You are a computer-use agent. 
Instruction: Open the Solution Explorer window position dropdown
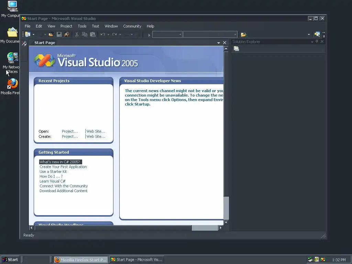tap(312, 42)
